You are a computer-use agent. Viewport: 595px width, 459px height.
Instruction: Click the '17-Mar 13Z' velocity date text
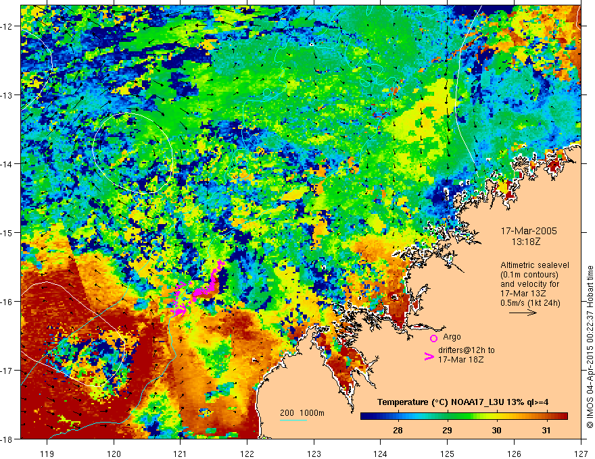pos(522,294)
